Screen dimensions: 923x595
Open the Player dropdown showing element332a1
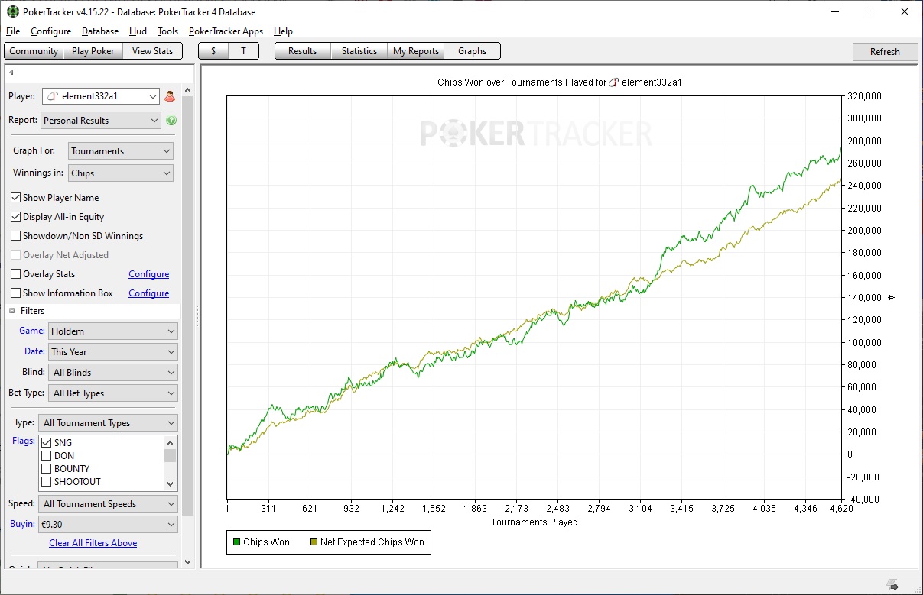[100, 96]
